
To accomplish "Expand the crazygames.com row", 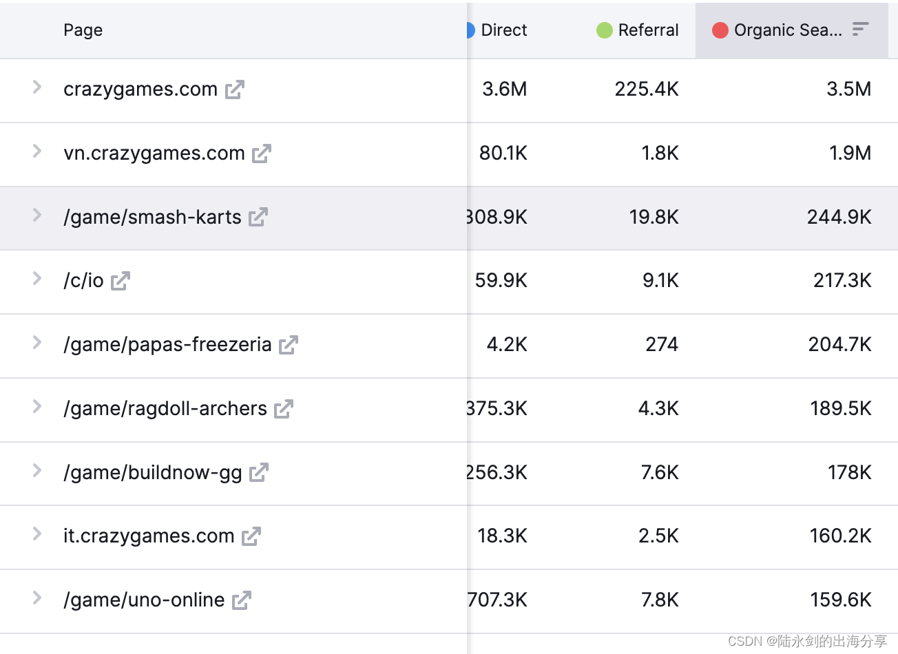I will click(37, 87).
